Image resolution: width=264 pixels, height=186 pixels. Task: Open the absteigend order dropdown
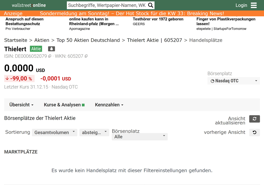tap(94, 132)
